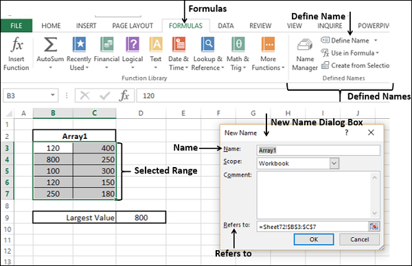Click cell containing 400

click(x=94, y=148)
